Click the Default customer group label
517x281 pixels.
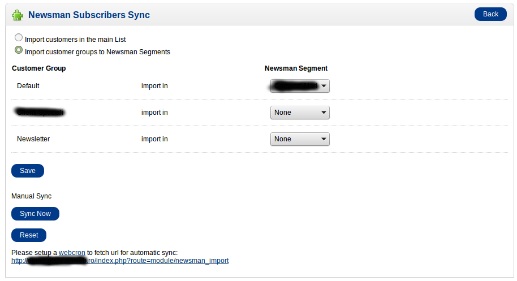point(28,86)
